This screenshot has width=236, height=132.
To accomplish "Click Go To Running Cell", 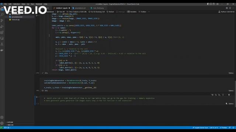I will click(x=97, y=12).
